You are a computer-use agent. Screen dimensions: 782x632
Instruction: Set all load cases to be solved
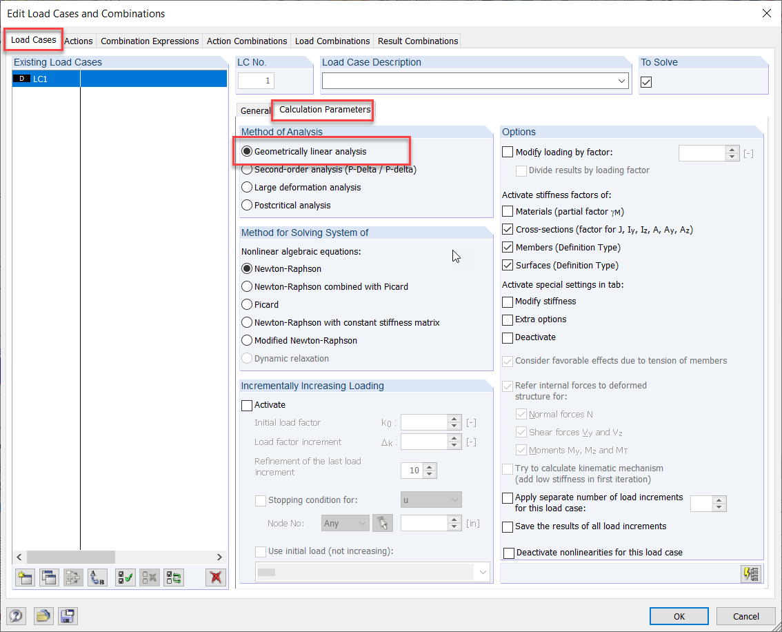126,577
